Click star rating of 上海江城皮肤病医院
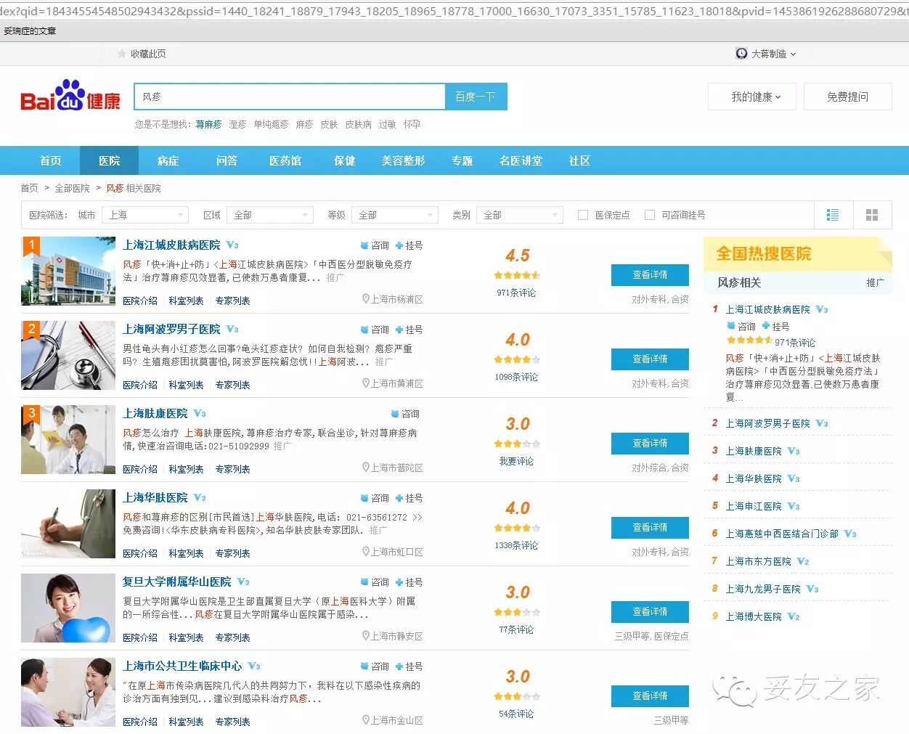Image resolution: width=909 pixels, height=734 pixels. (x=518, y=275)
